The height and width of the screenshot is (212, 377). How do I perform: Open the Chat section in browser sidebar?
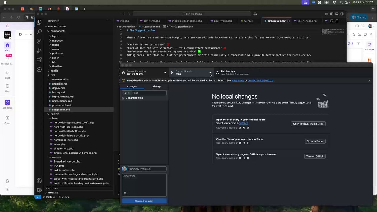pos(7,73)
